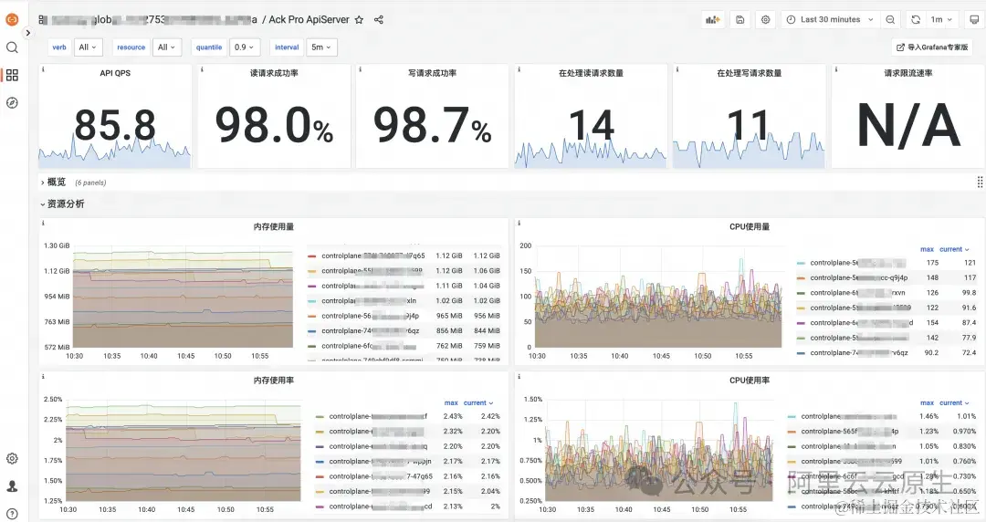Open Explore via the compass icon

pos(12,103)
